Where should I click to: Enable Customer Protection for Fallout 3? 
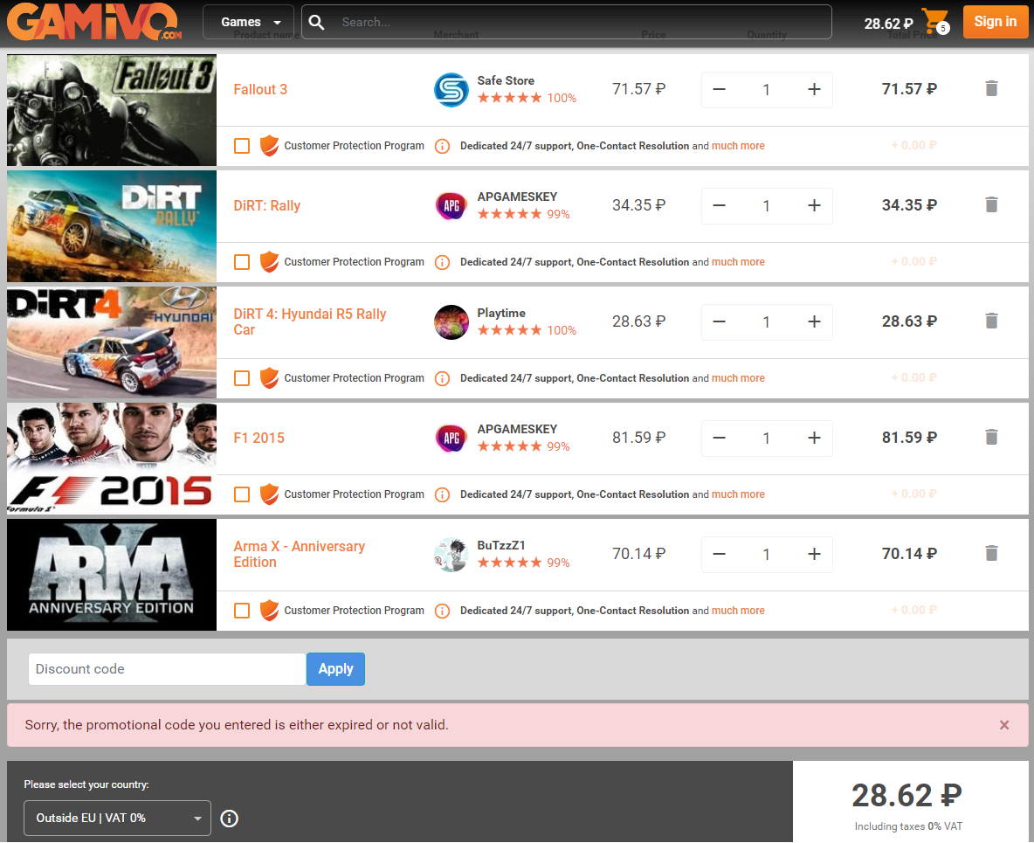(x=242, y=146)
